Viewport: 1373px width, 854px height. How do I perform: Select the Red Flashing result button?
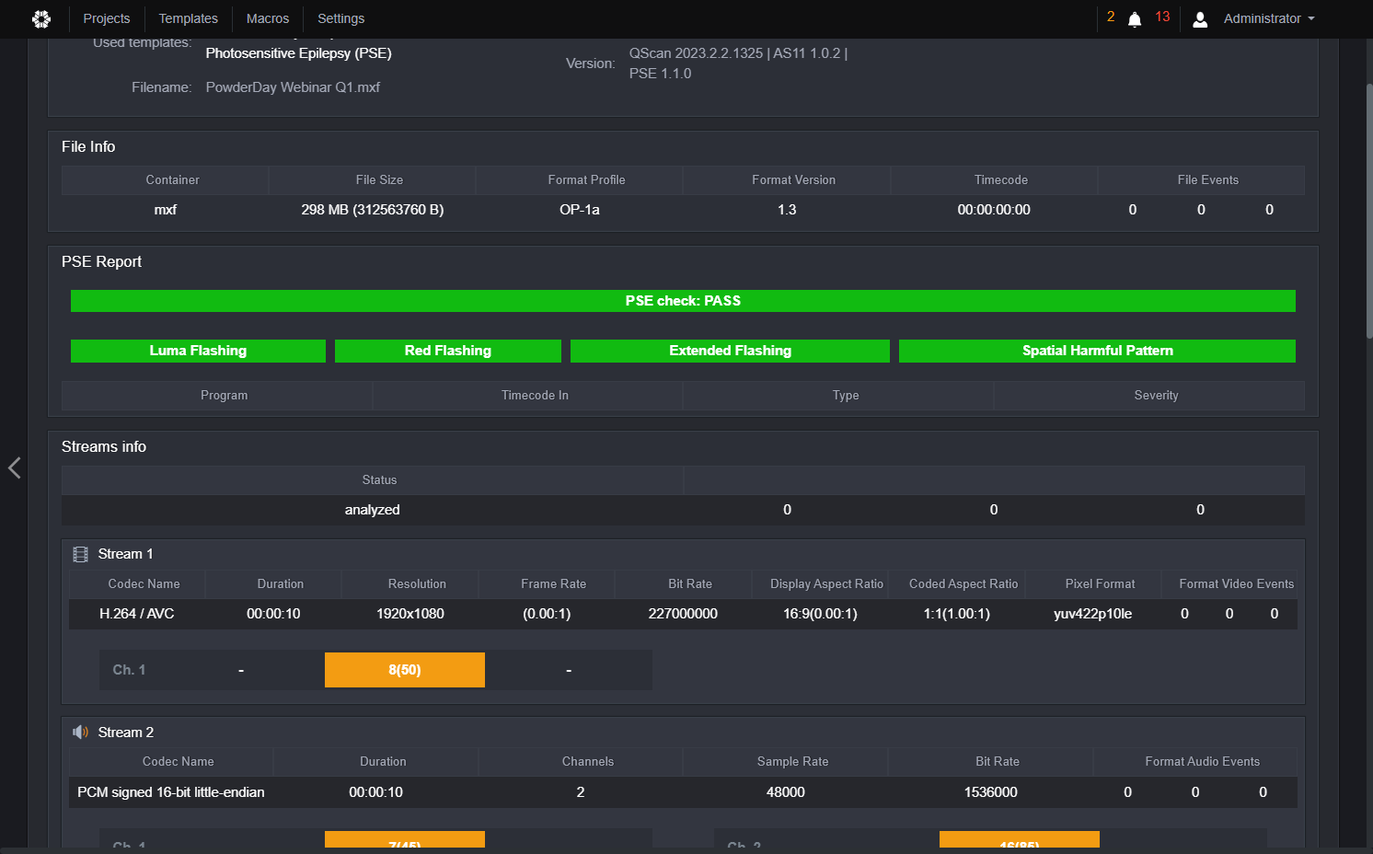tap(448, 351)
